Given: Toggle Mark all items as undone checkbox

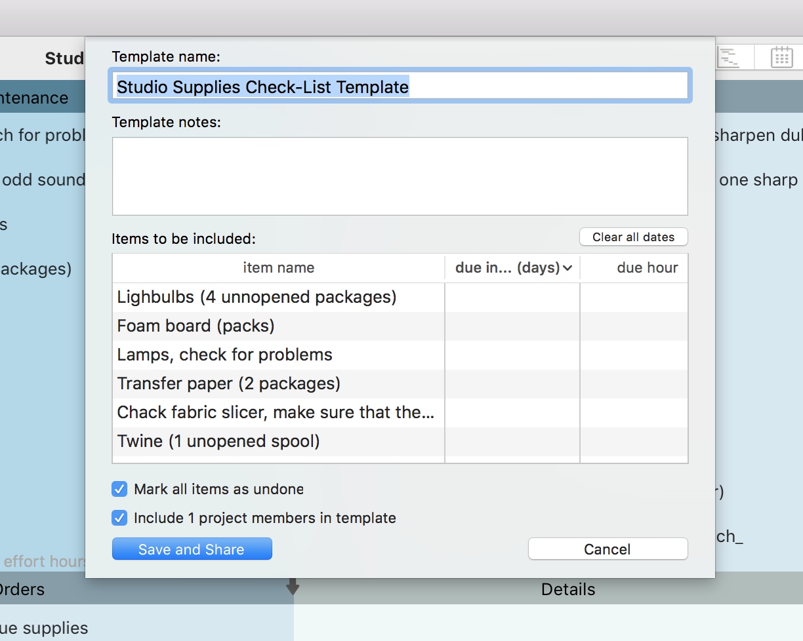Looking at the screenshot, I should tap(119, 489).
